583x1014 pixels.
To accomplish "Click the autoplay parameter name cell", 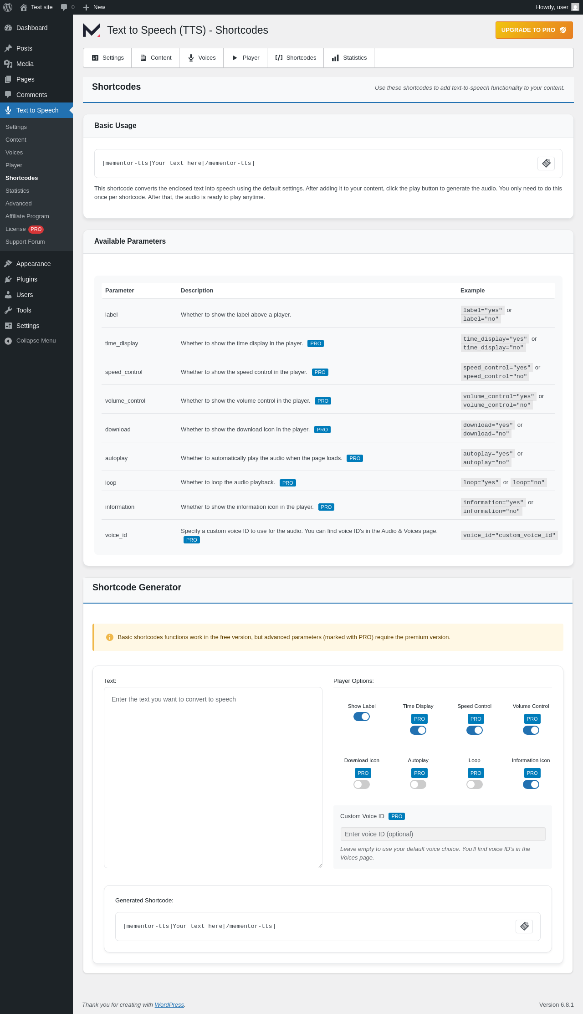I will [117, 458].
